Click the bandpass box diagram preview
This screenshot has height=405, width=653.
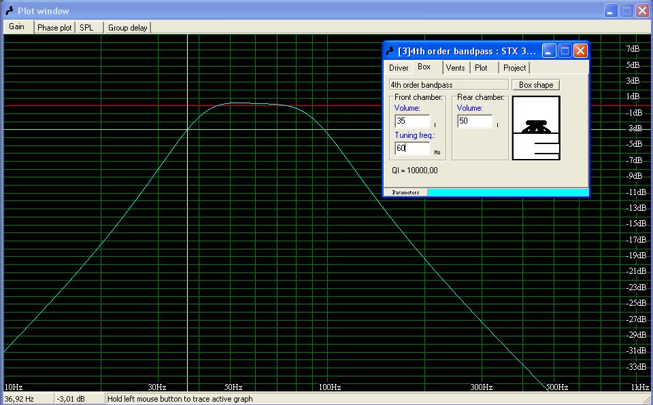pos(536,128)
